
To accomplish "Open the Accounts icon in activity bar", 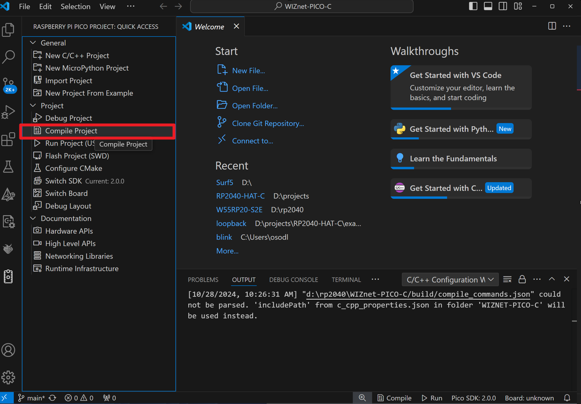I will (x=8, y=350).
